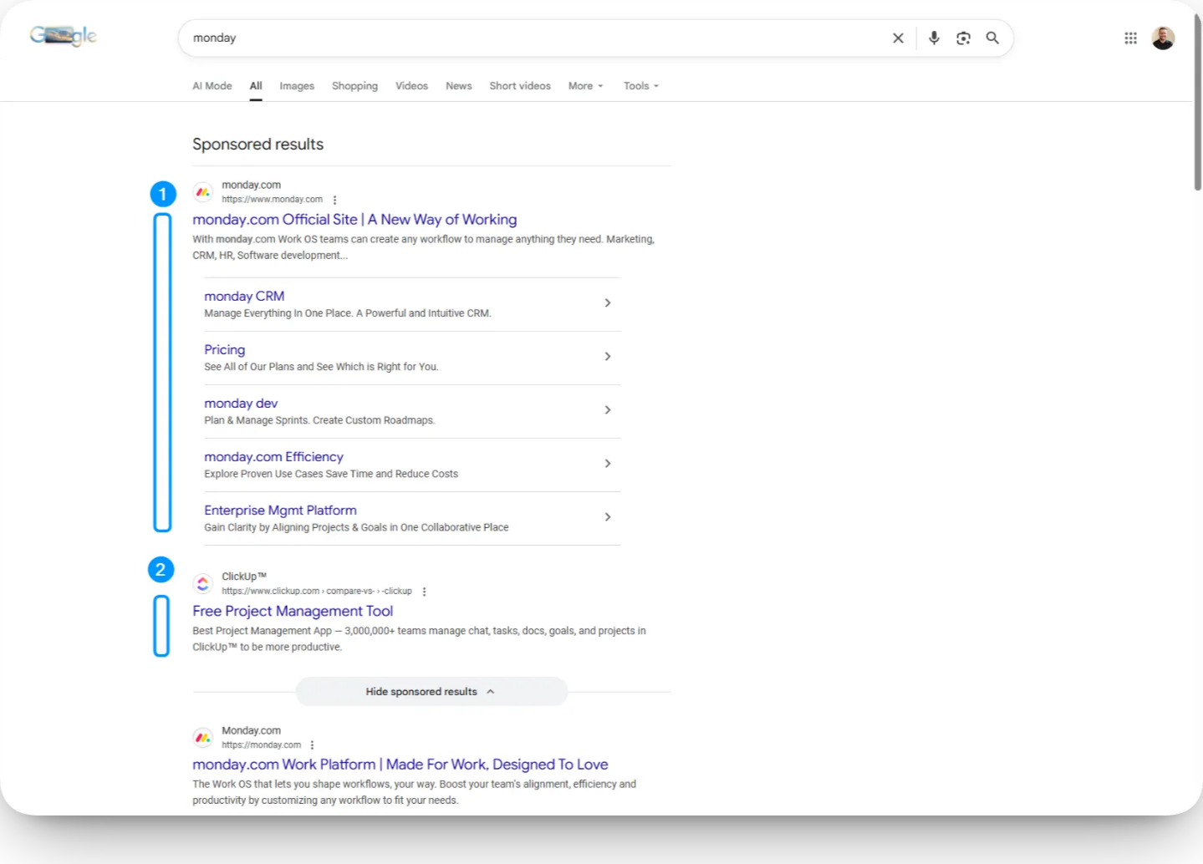This screenshot has height=864, width=1203.
Task: Switch to Videos tab
Action: (411, 86)
